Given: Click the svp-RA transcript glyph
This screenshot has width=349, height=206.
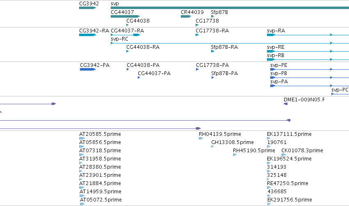Looking at the screenshot, I should (308, 35).
